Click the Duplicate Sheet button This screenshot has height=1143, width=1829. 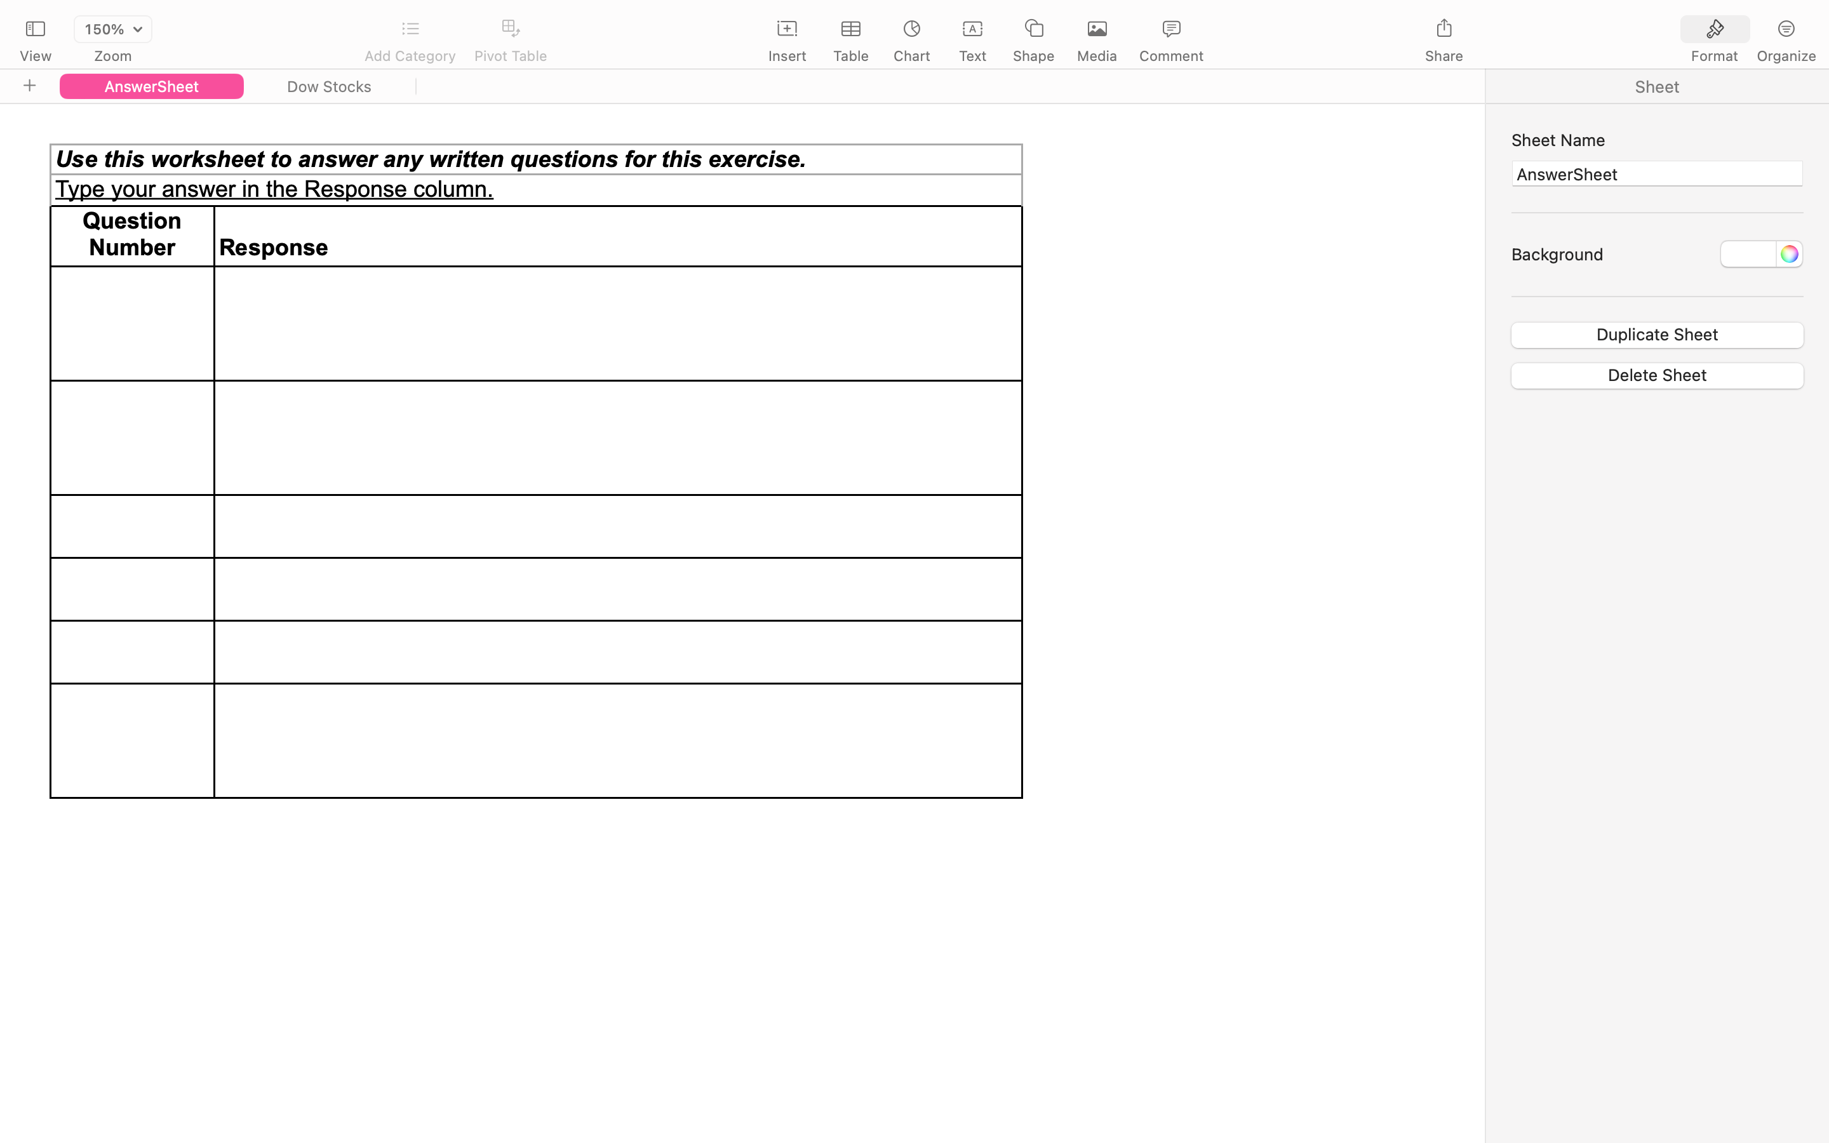(1657, 335)
